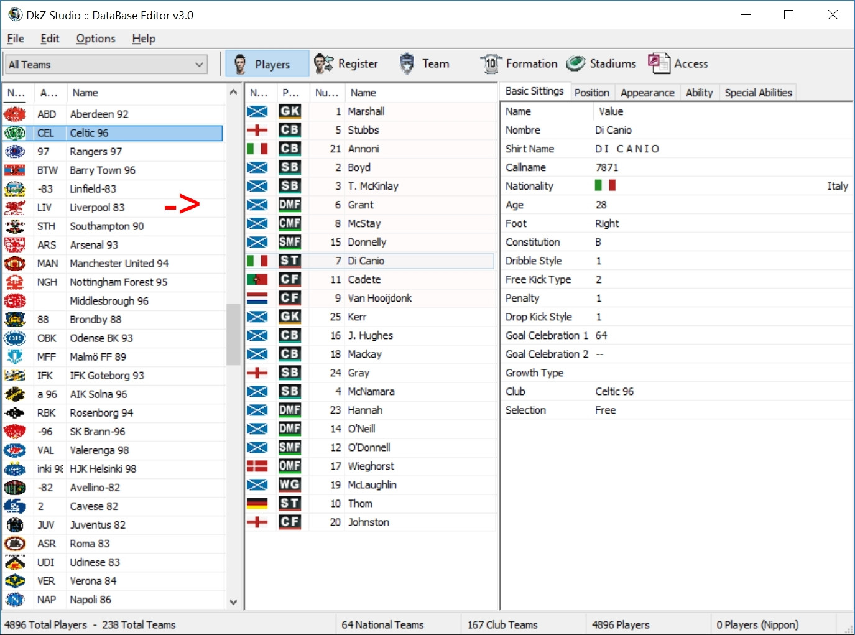Open the Stadiums editor
Viewport: 855px width, 635px height.
(x=601, y=64)
